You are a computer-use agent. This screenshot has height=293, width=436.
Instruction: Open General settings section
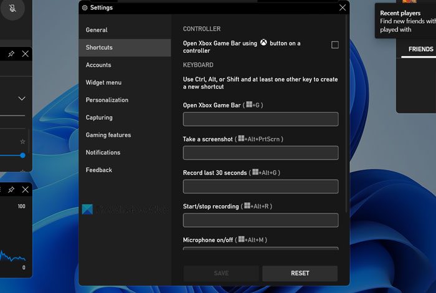pyautogui.click(x=125, y=30)
